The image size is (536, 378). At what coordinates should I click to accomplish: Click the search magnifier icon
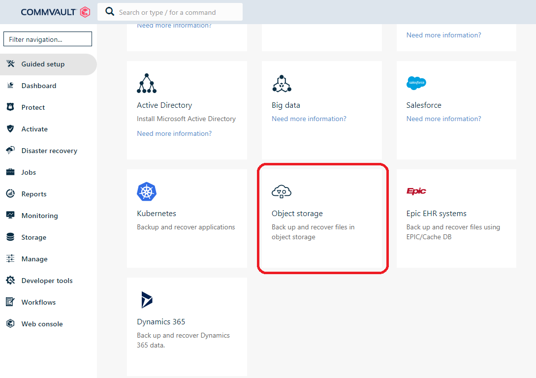click(x=110, y=12)
